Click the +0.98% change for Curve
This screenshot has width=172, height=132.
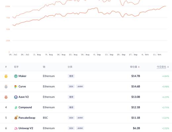(165, 86)
